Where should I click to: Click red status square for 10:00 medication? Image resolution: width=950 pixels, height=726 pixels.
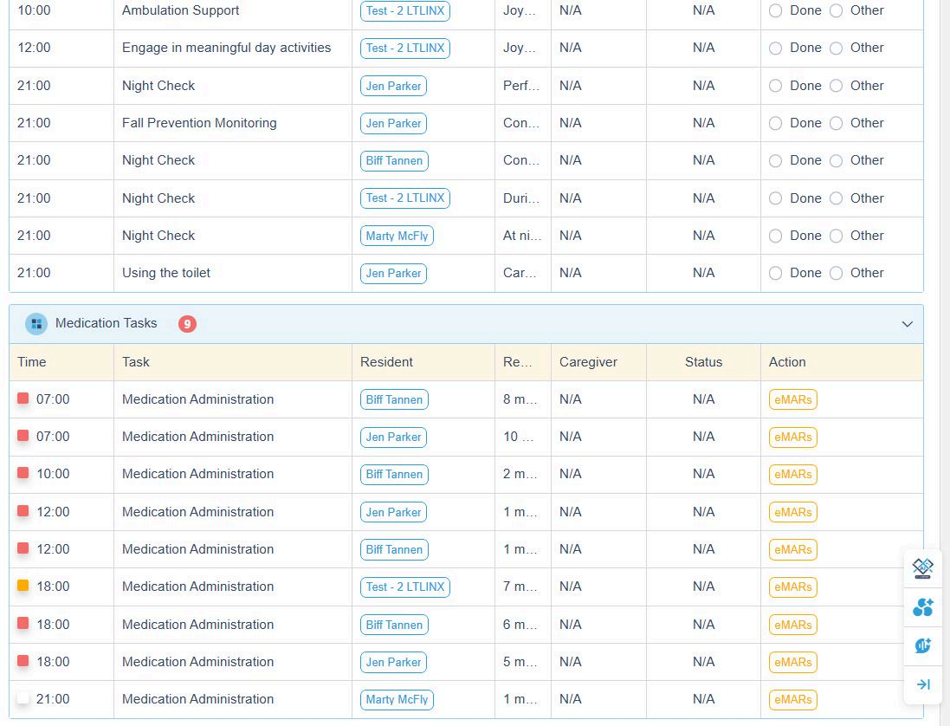point(23,473)
